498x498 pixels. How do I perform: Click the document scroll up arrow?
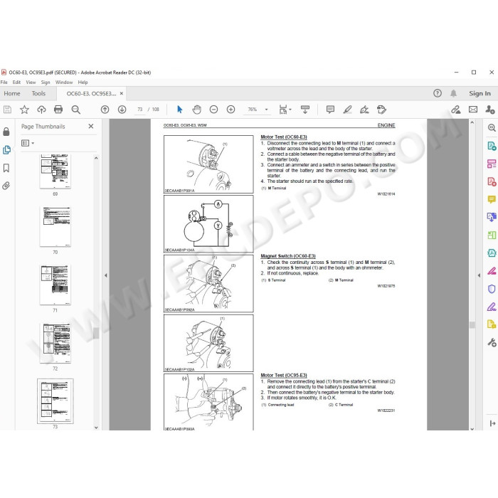pos(472,122)
